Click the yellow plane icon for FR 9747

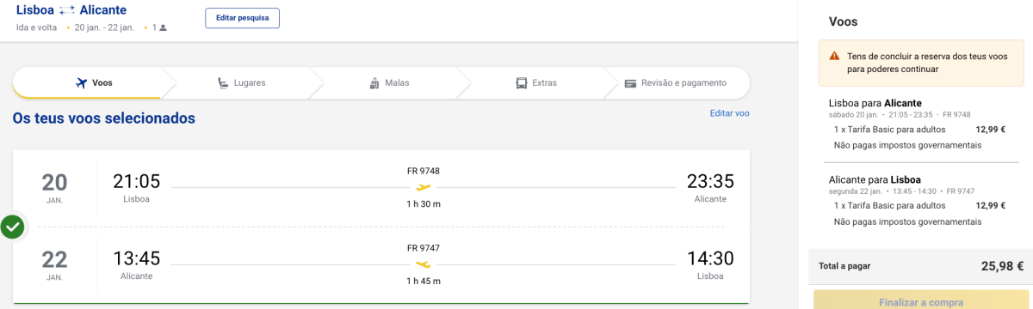[x=423, y=264]
